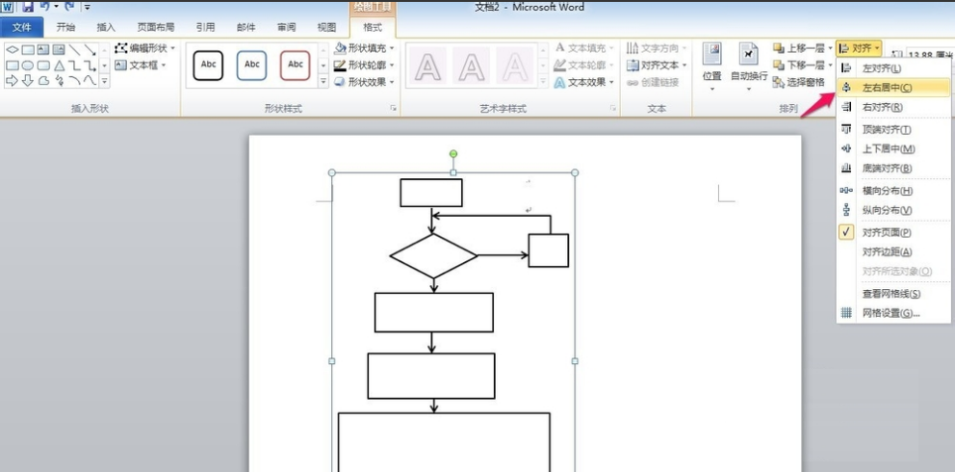Toggle 查看网格线(S) in the align menu
The height and width of the screenshot is (472, 955).
point(893,294)
